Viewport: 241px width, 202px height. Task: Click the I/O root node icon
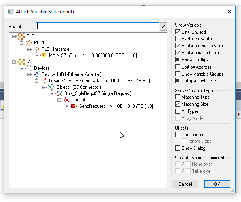point(21,62)
